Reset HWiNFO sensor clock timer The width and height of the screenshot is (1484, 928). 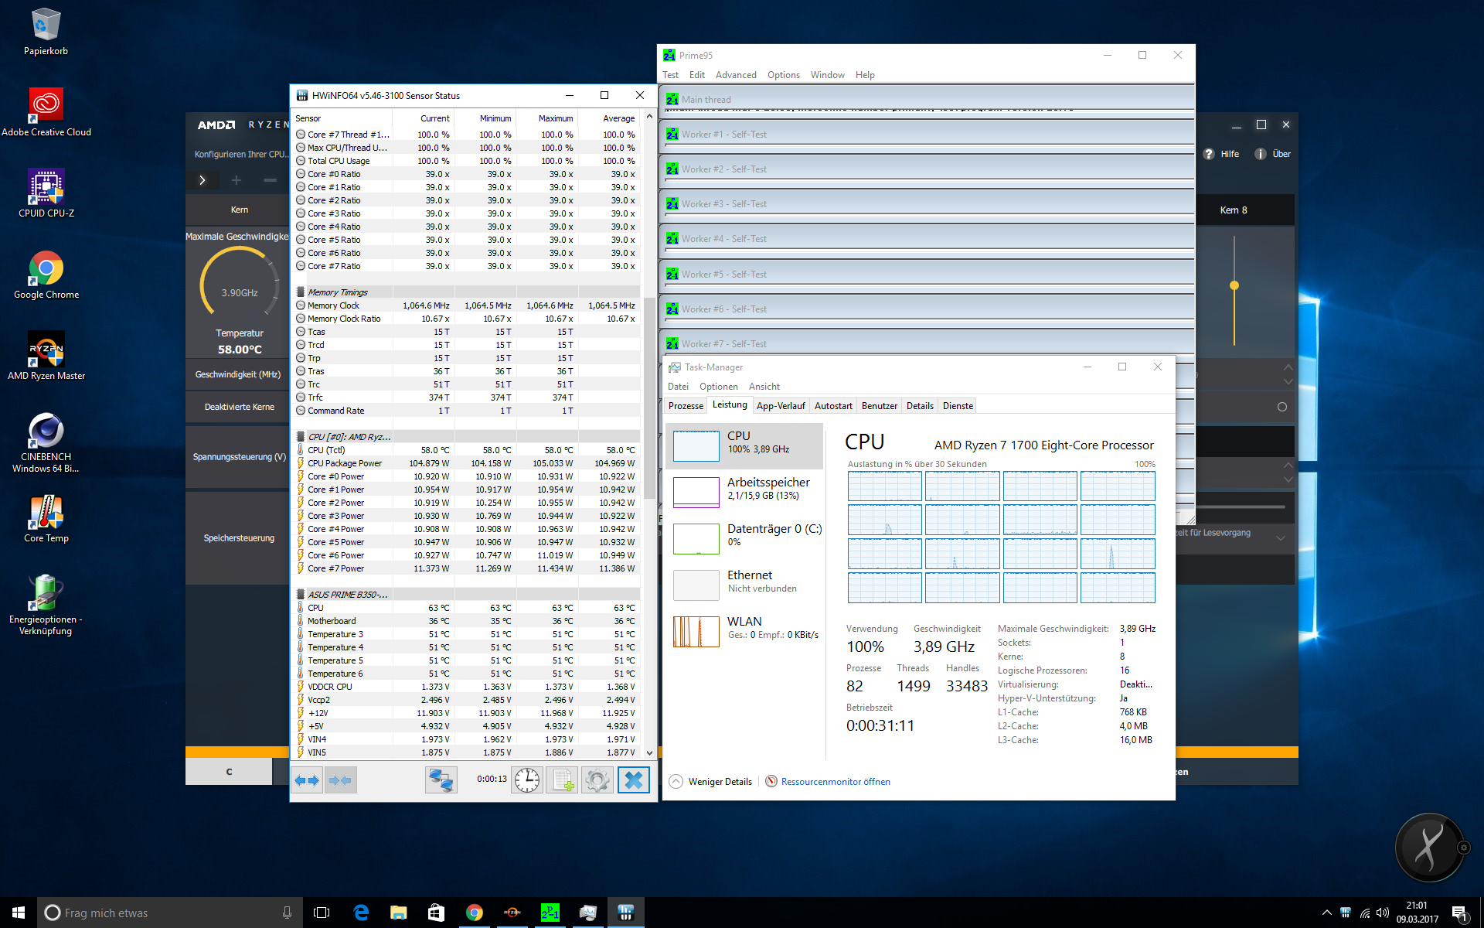(x=527, y=780)
